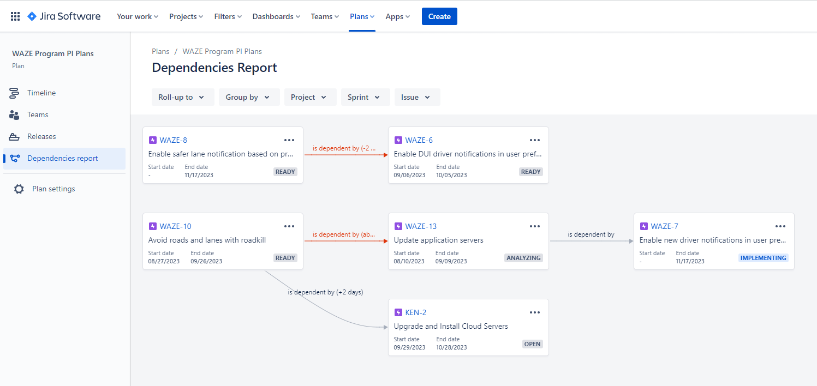Image resolution: width=817 pixels, height=386 pixels.
Task: Click the Releases ship icon
Action: point(15,137)
